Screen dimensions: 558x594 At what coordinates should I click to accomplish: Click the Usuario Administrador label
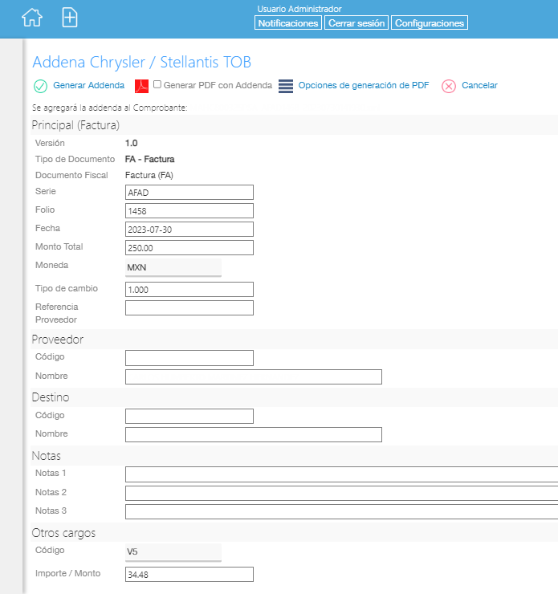tap(299, 9)
